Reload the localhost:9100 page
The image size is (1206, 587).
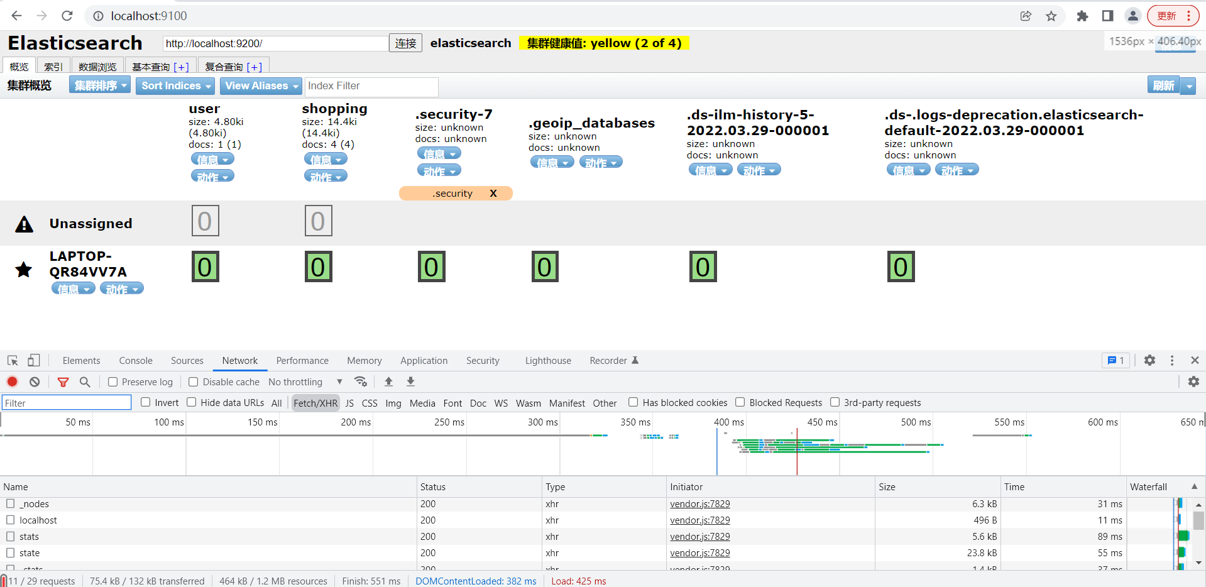67,16
